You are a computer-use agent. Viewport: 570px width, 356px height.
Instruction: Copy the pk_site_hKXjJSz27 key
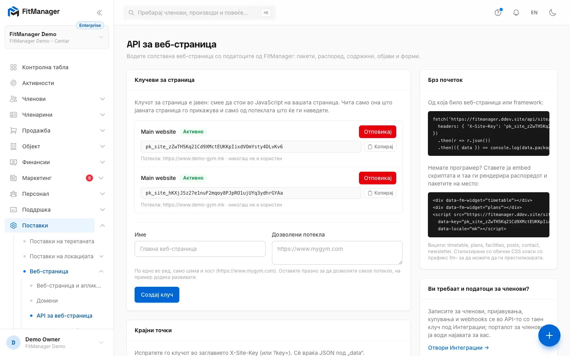380,193
